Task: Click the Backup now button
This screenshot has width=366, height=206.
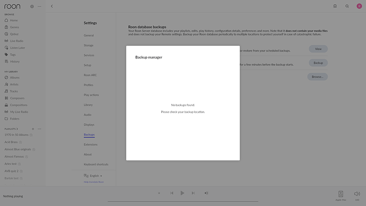Action: point(318,63)
